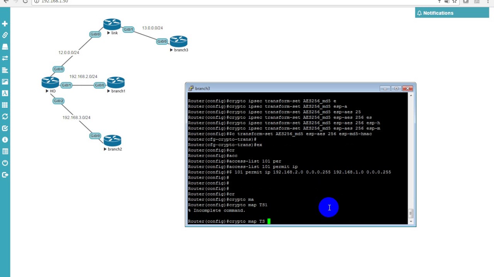Select the HO router node
Screen dimensions: 494x277
pos(50,82)
